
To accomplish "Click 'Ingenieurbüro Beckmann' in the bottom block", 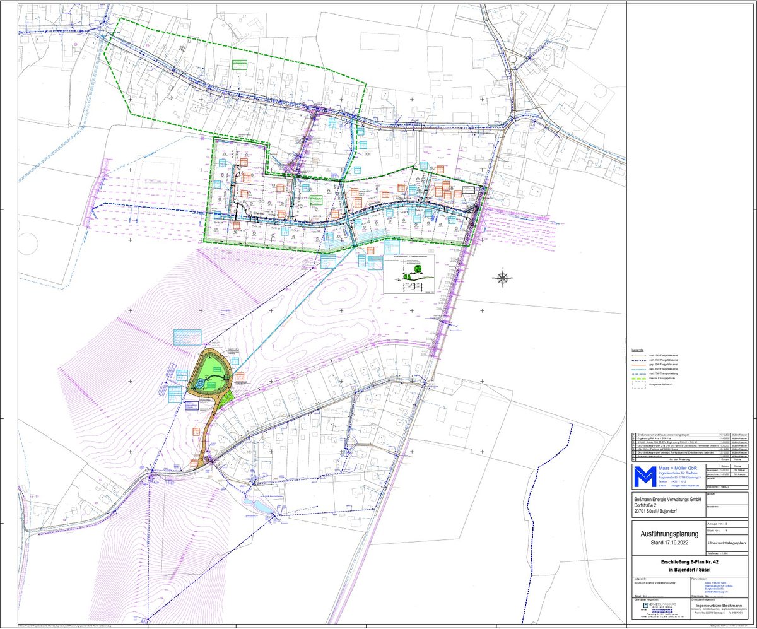I will point(719,606).
